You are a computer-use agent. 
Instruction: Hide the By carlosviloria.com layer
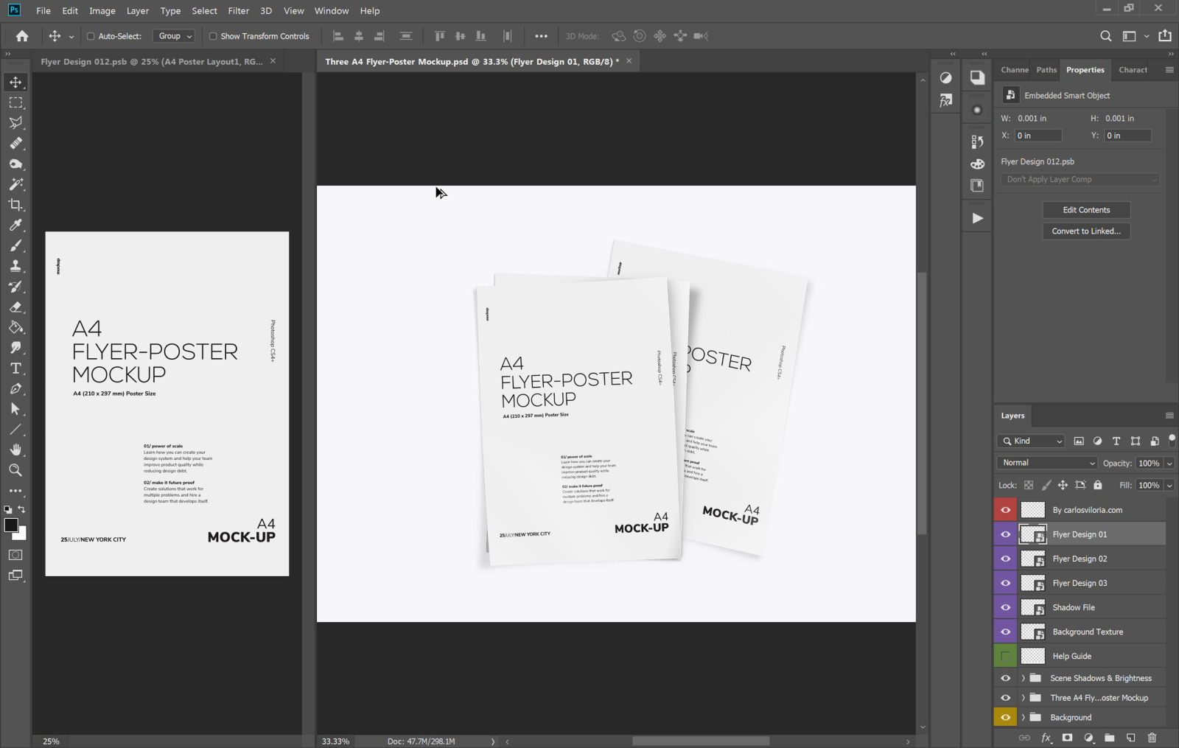point(1005,510)
